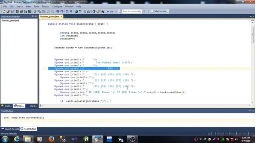Switch to the Tool Output tab
Viewport: 255px width, 143px height.
click(28, 129)
